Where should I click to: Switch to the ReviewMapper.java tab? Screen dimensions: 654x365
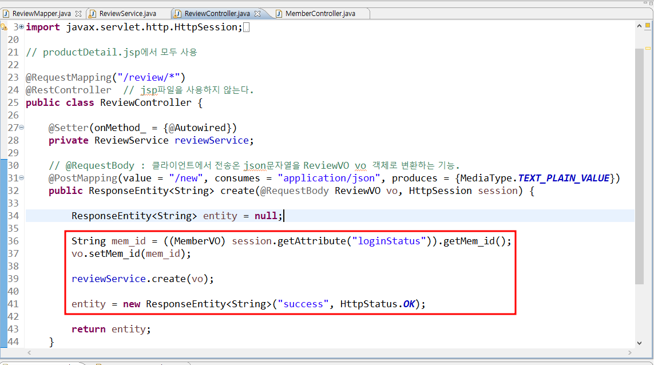41,14
